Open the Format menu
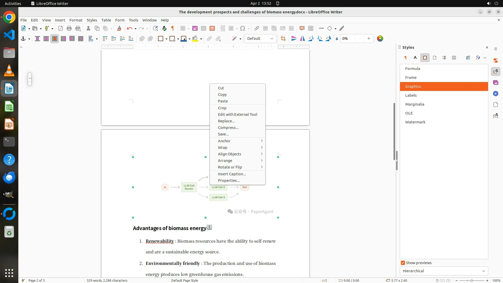This screenshot has width=503, height=283. tap(76, 20)
